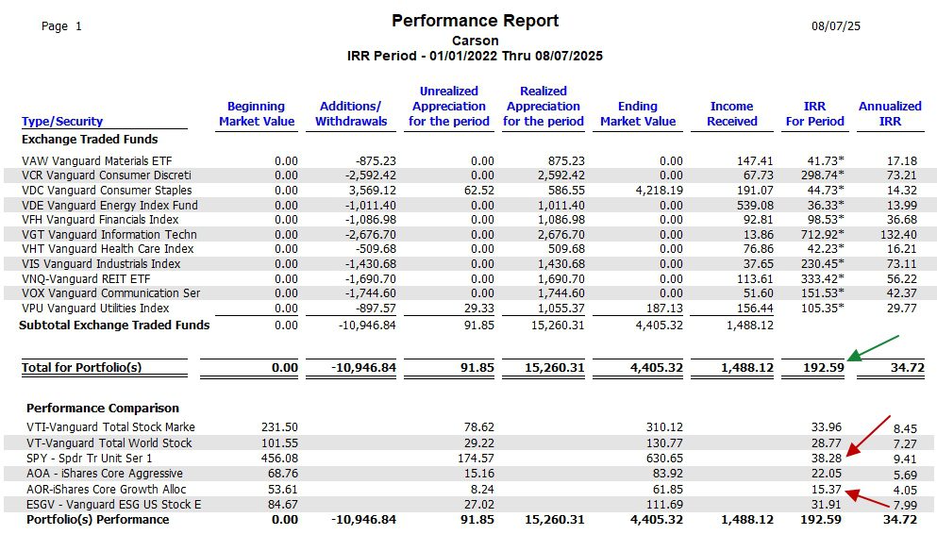The image size is (937, 551).
Task: Select VNQ-Vanguard REIT ETF row name
Action: [86, 278]
